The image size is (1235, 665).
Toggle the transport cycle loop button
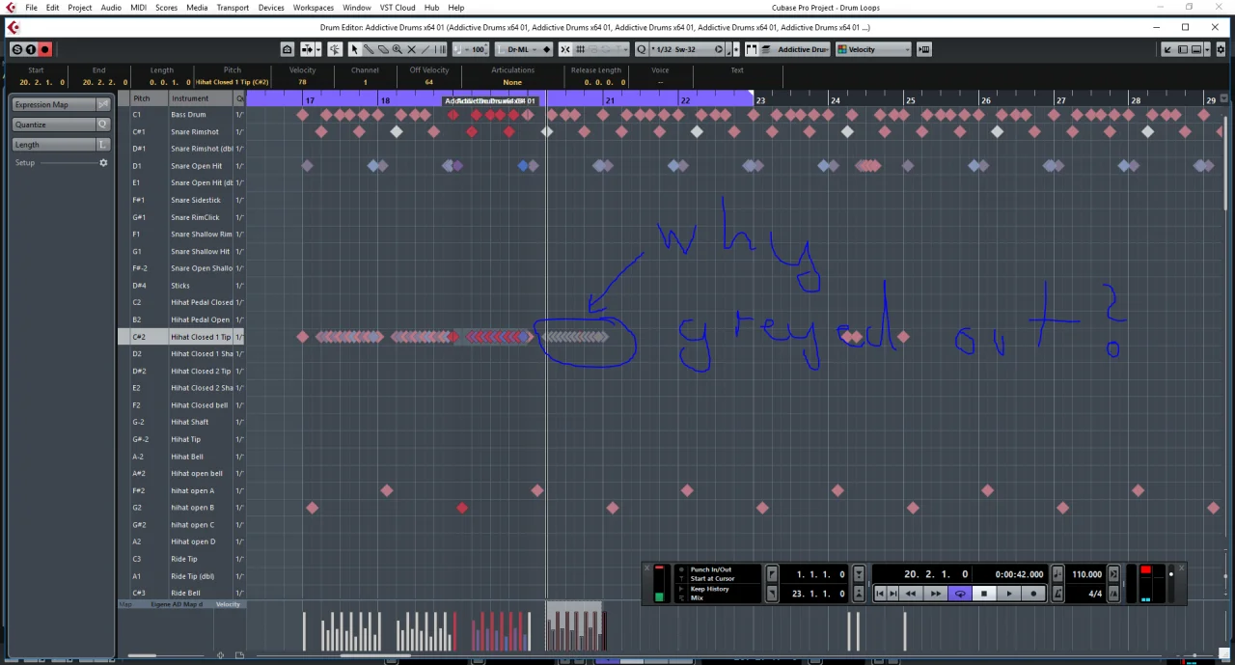(x=960, y=594)
